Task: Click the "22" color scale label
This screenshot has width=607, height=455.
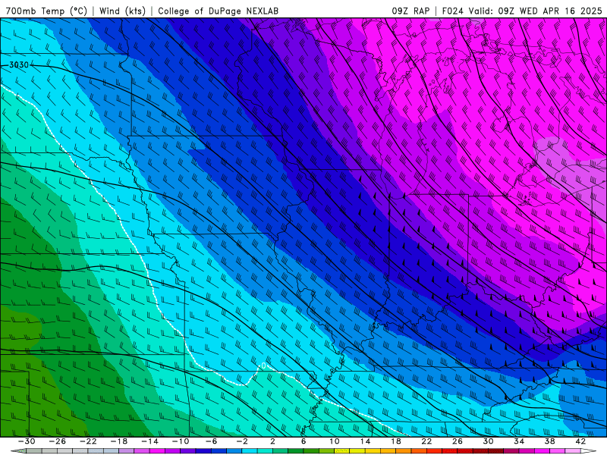Action: pos(426,441)
